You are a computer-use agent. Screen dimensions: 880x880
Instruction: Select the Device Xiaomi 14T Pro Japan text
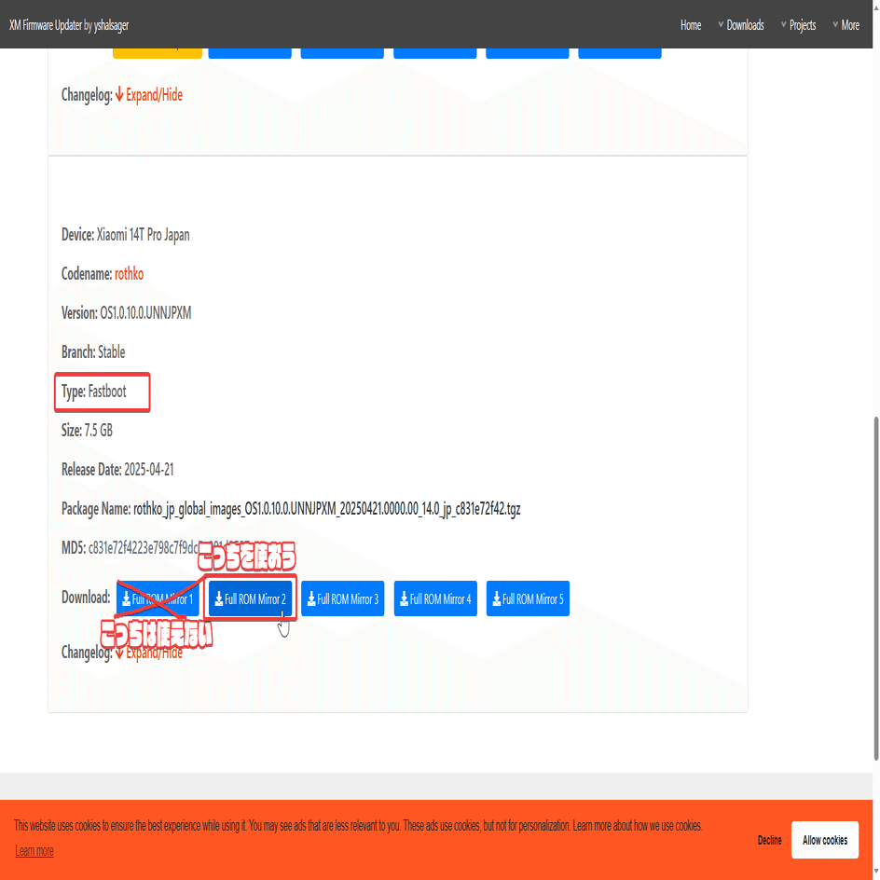[x=143, y=235]
